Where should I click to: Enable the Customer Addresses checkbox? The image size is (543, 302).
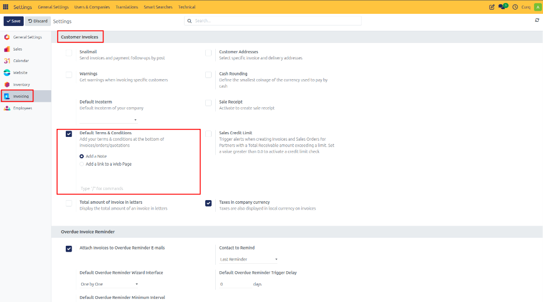click(208, 53)
